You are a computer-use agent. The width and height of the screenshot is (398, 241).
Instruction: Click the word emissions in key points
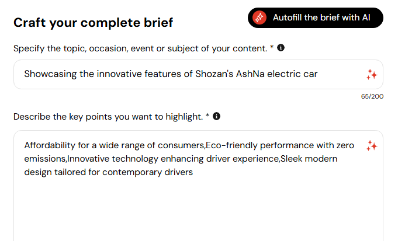pyautogui.click(x=45, y=159)
